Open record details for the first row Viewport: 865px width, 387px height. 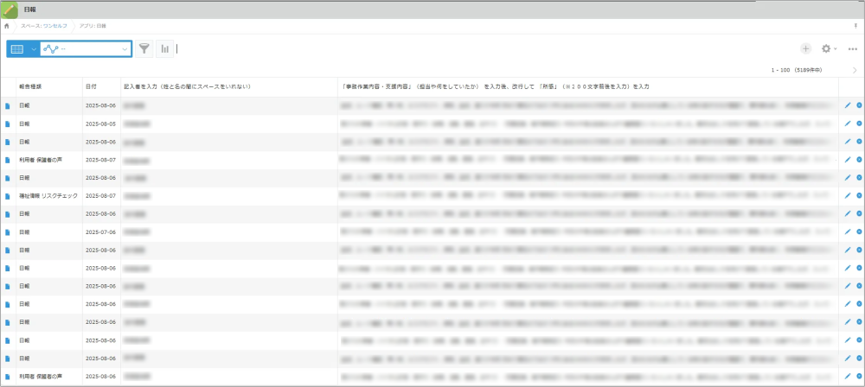[9, 105]
